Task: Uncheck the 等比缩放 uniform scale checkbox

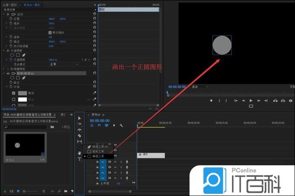Action: tap(50, 32)
